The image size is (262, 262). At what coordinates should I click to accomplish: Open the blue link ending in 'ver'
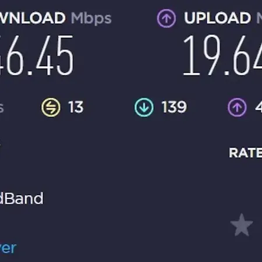(x=8, y=248)
